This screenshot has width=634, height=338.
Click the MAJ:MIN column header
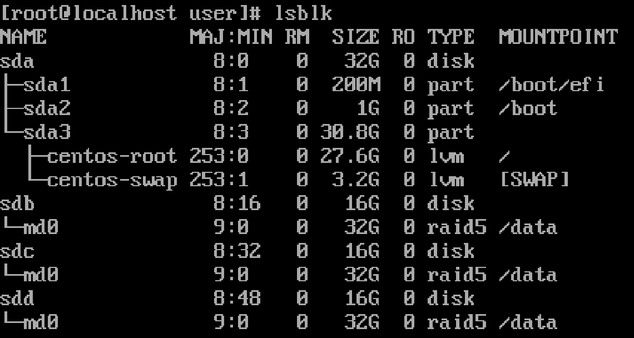pyautogui.click(x=231, y=37)
